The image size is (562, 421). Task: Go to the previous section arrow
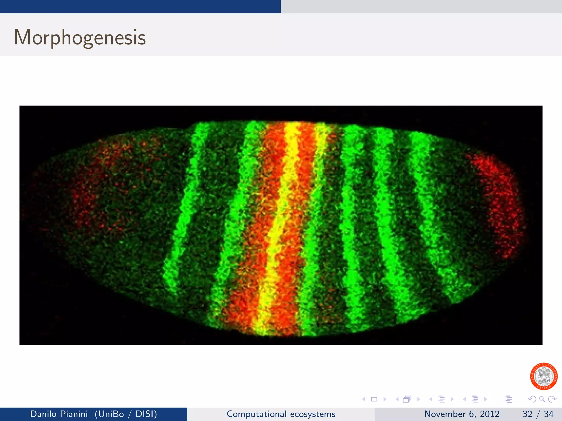pyautogui.click(x=464, y=399)
